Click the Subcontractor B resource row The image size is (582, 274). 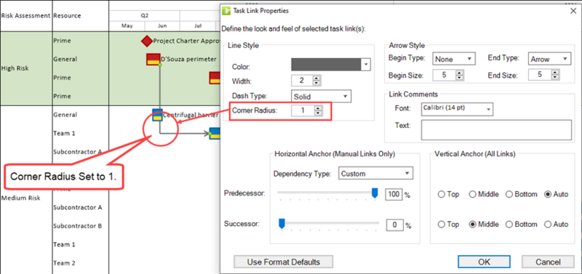[78, 226]
